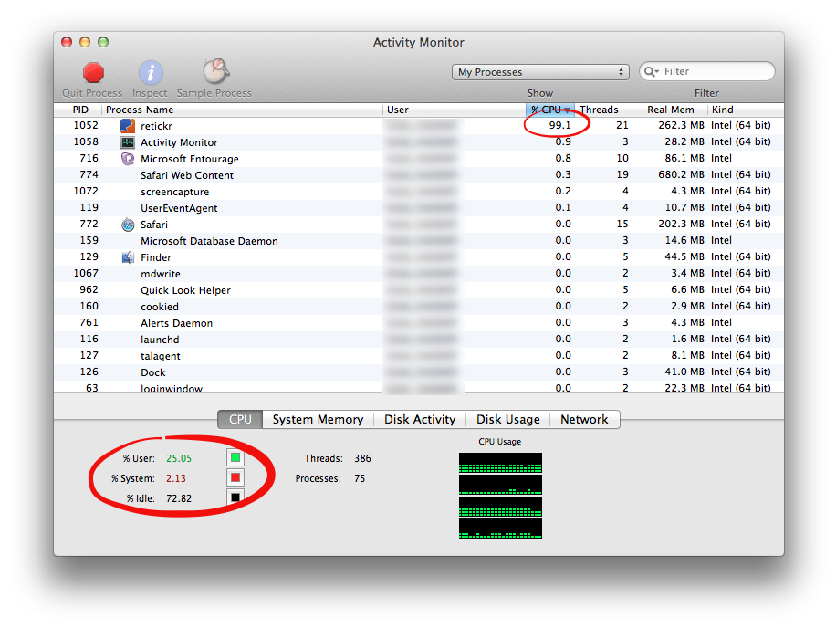This screenshot has width=836, height=628.
Task: Click the search magnifier in Filter field
Action: coord(651,71)
